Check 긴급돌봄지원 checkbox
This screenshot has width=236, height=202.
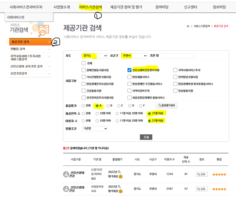(84, 91)
